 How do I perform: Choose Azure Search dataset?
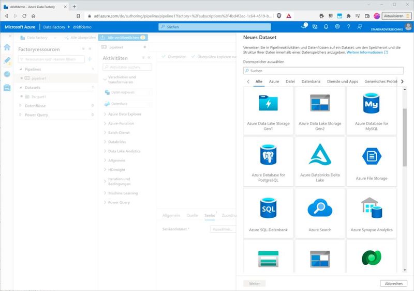pyautogui.click(x=320, y=213)
